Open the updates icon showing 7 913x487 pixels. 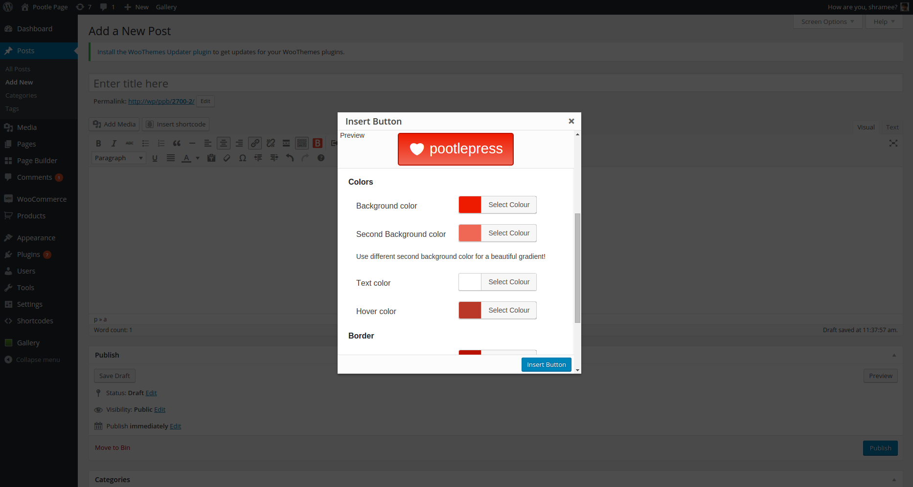click(x=84, y=7)
